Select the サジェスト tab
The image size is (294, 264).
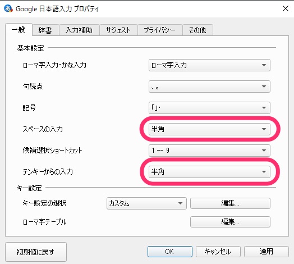(118, 30)
